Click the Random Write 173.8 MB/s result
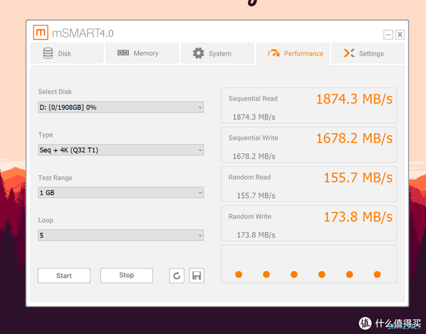This screenshot has width=426, height=334. [x=358, y=217]
